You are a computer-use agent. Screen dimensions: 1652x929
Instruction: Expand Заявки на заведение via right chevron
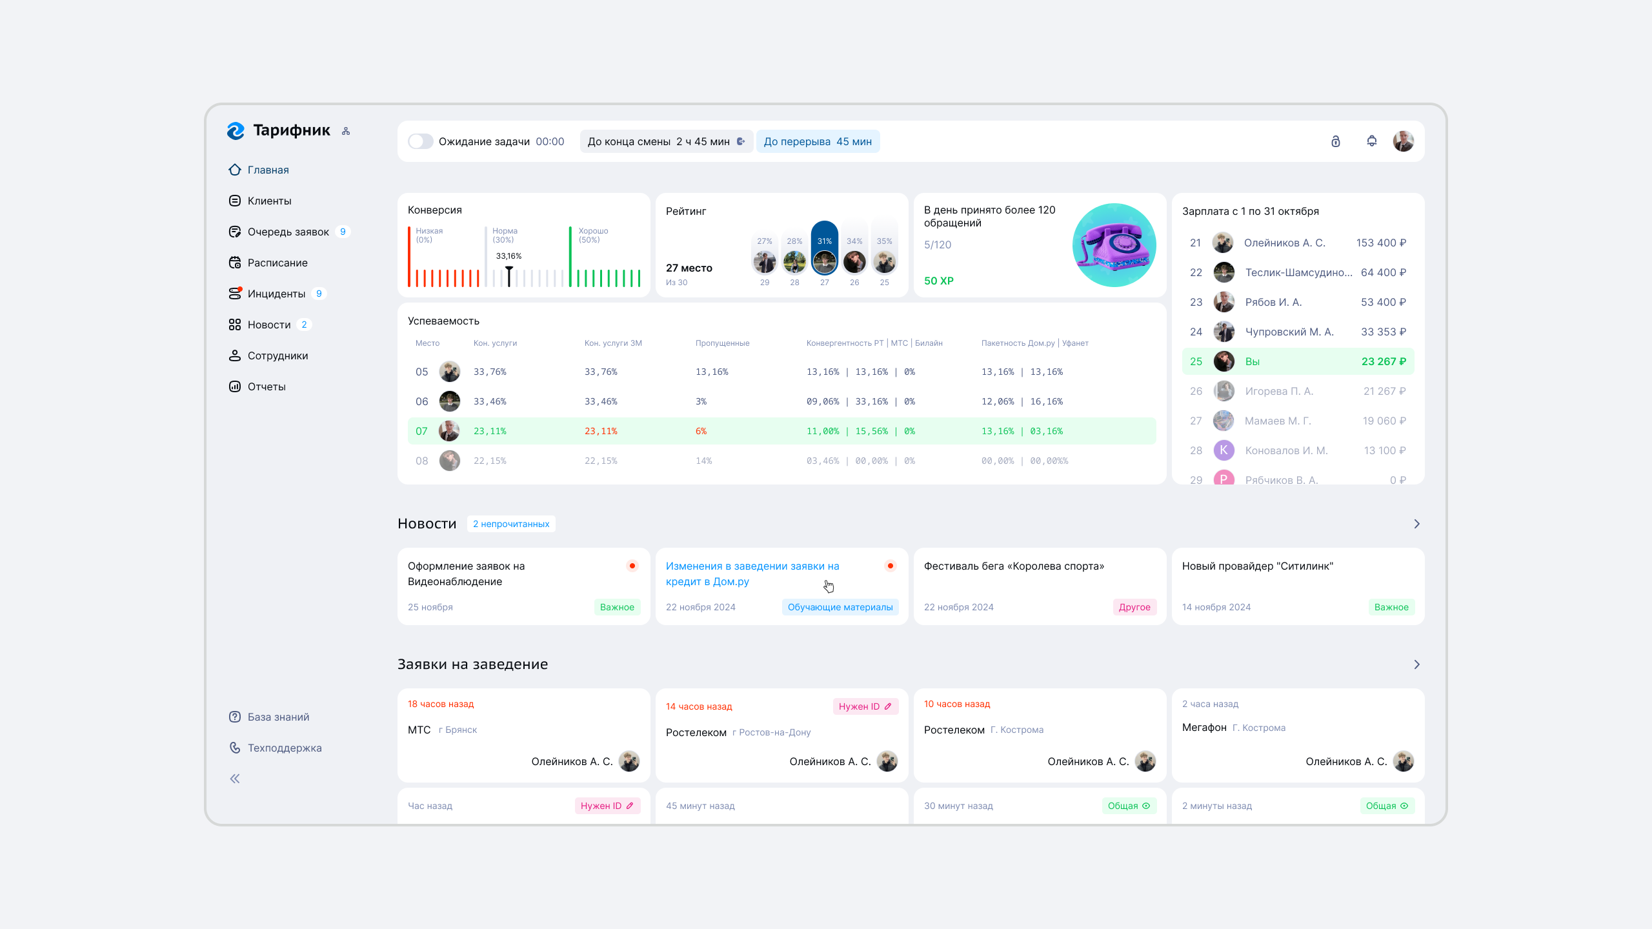tap(1416, 664)
